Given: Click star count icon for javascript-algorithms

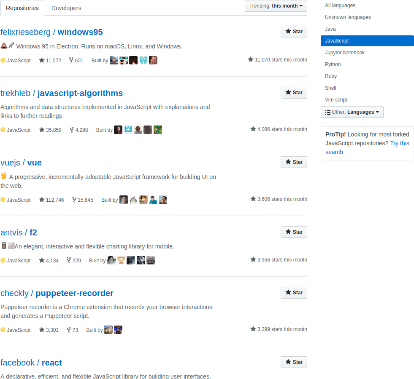Looking at the screenshot, I should (x=42, y=130).
